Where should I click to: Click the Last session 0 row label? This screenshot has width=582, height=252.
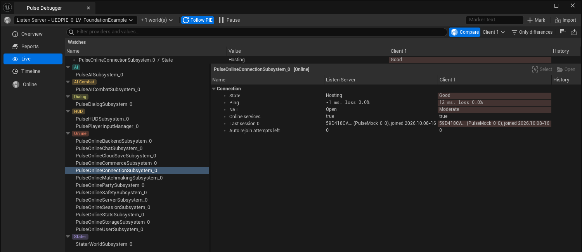click(x=244, y=124)
